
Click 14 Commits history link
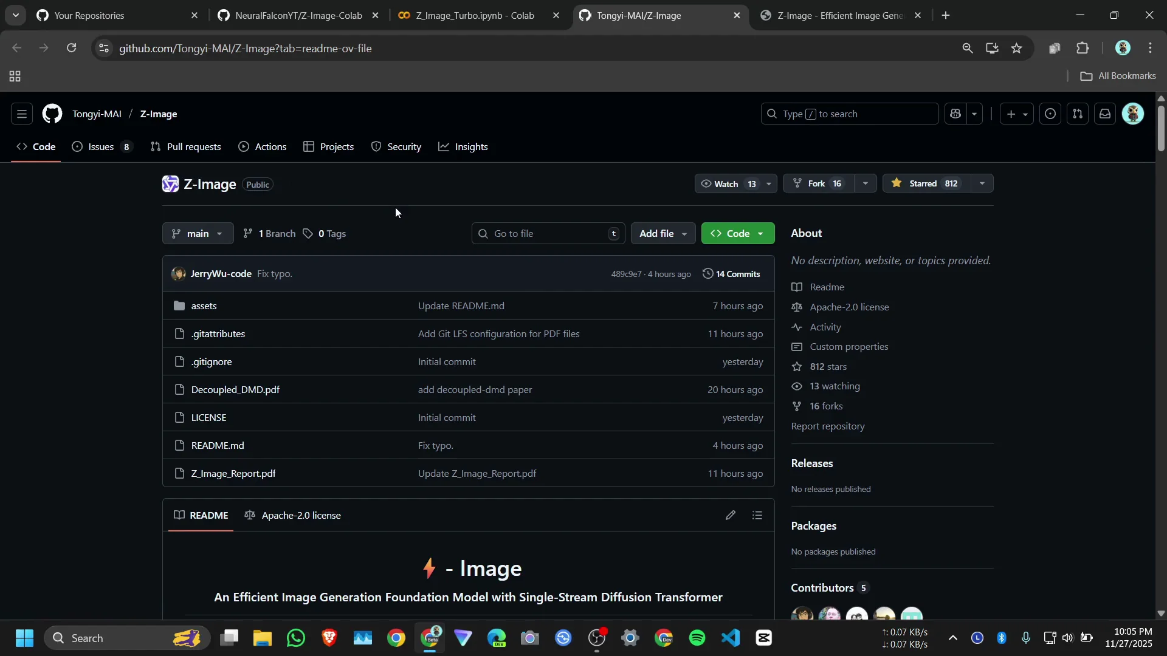click(x=732, y=274)
